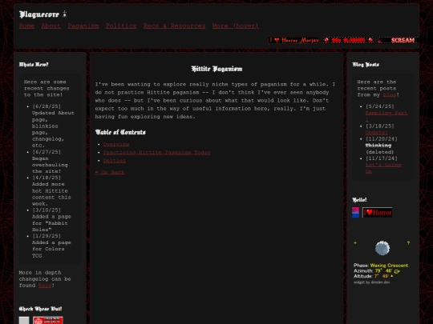This screenshot has height=324, width=433.
Task: Click the Hittite Paganism page heading
Action: tap(216, 69)
